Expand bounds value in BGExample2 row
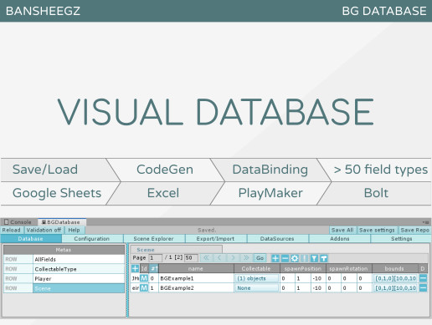Screen dimensions: 432x325 395,288
